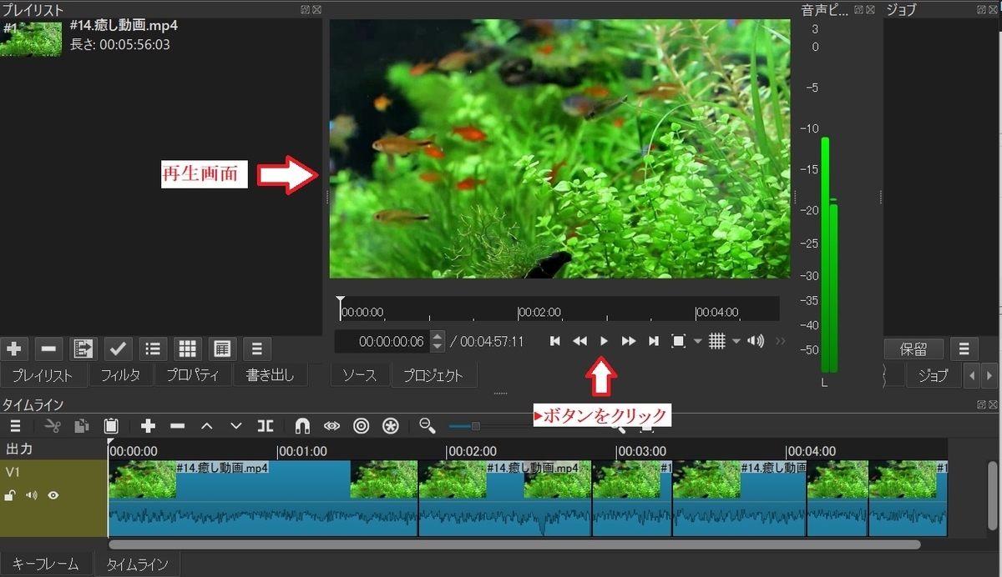Click the player volume speaker icon
This screenshot has width=1002, height=577.
pos(756,341)
